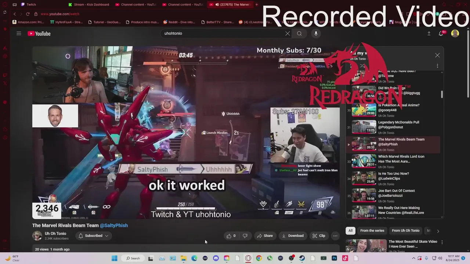Open Steam from the taskbar

click(302, 258)
